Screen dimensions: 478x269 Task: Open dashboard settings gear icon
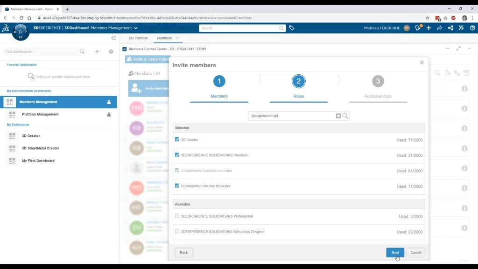pos(111,52)
